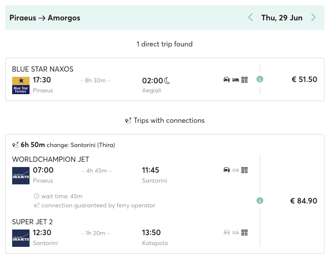Click QR e-ticket icon on Blue Star Naxos

point(245,80)
